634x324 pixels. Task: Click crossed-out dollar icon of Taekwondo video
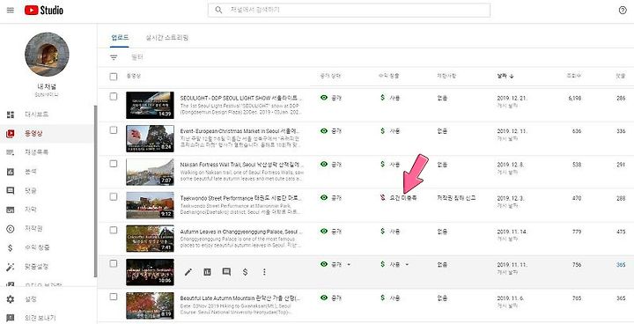(382, 198)
